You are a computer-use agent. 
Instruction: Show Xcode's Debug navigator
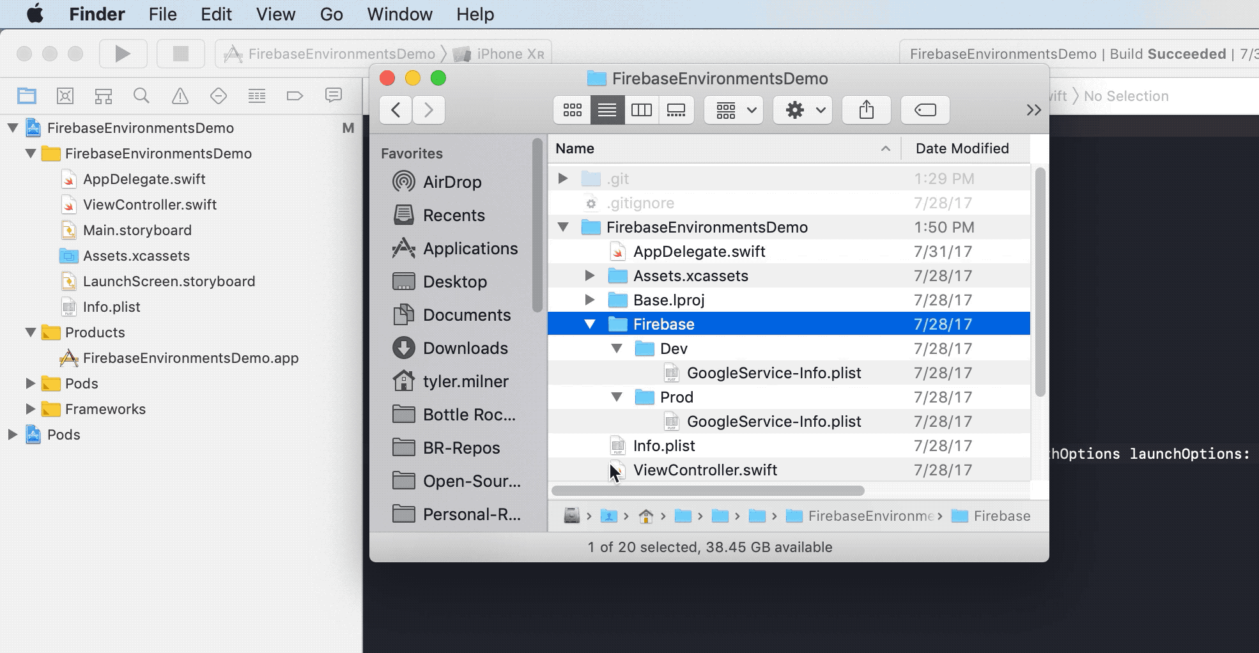pyautogui.click(x=257, y=96)
